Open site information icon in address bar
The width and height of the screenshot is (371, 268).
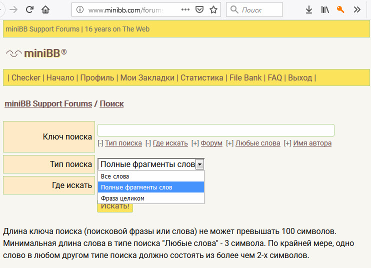coord(80,9)
